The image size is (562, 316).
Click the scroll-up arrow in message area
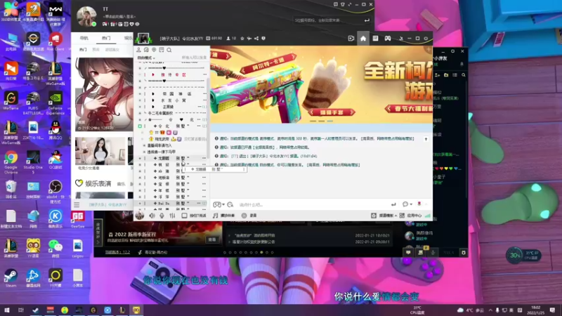426,139
